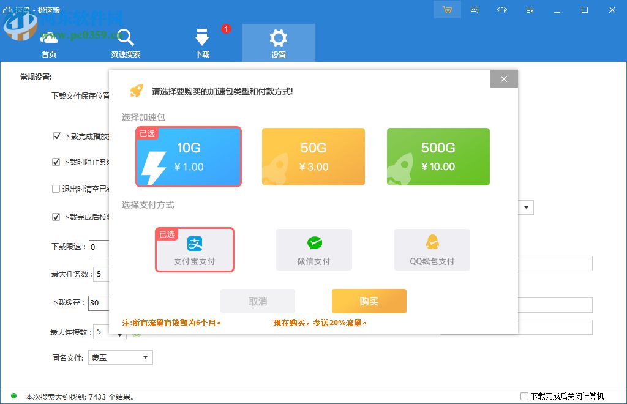Open the feedback message icon
The image size is (627, 404).
(x=475, y=10)
